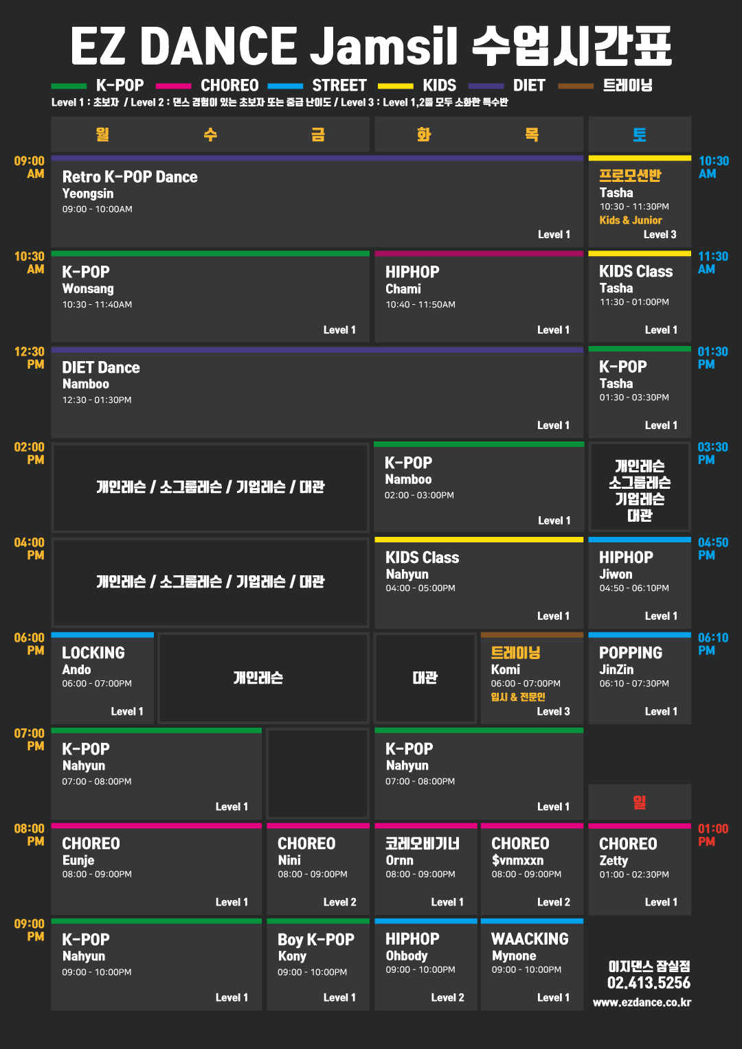Select the 프로모션반 Kids & Junior class
742x1049 pixels.
[x=640, y=201]
